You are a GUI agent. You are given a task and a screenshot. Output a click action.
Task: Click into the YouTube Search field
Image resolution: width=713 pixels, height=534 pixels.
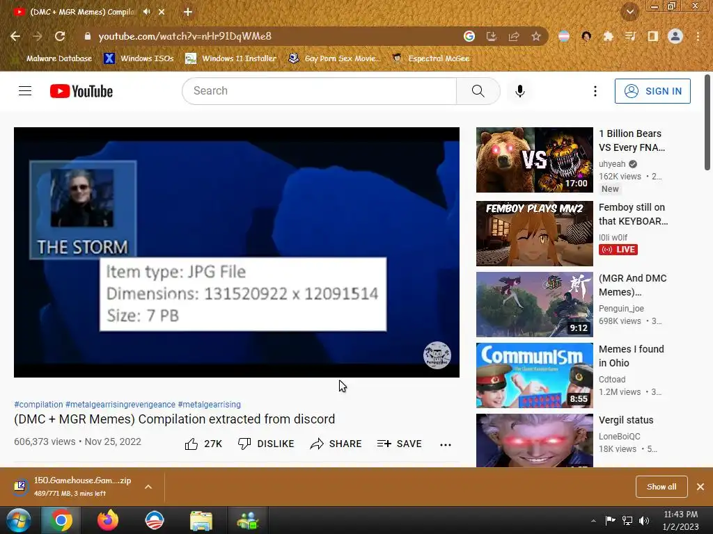coord(319,91)
